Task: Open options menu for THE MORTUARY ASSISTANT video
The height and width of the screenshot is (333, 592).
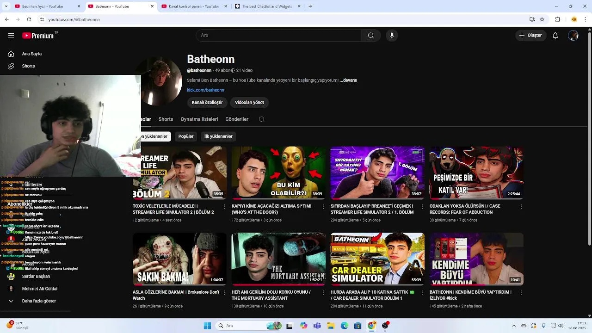Action: tap(323, 293)
